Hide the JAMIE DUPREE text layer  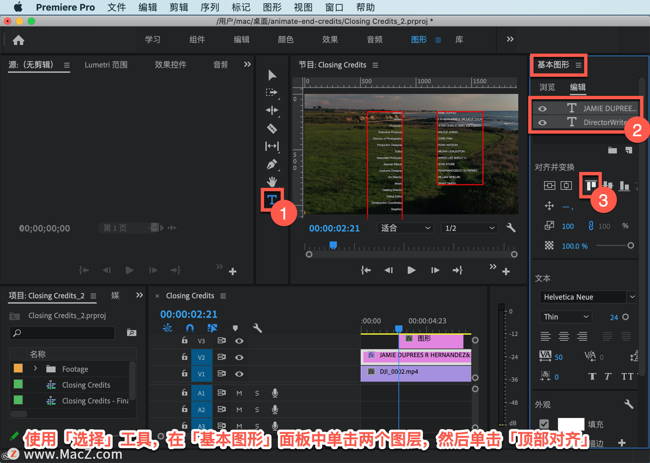pyautogui.click(x=542, y=109)
